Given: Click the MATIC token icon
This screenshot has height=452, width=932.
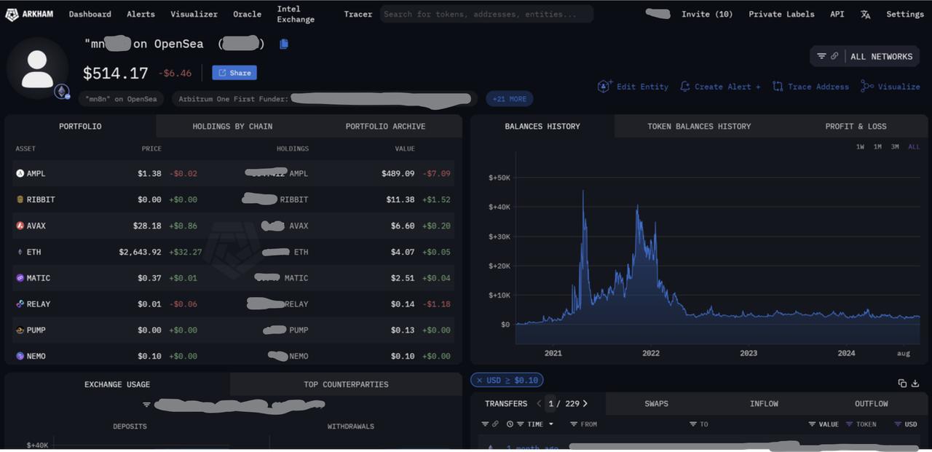Looking at the screenshot, I should [x=20, y=278].
